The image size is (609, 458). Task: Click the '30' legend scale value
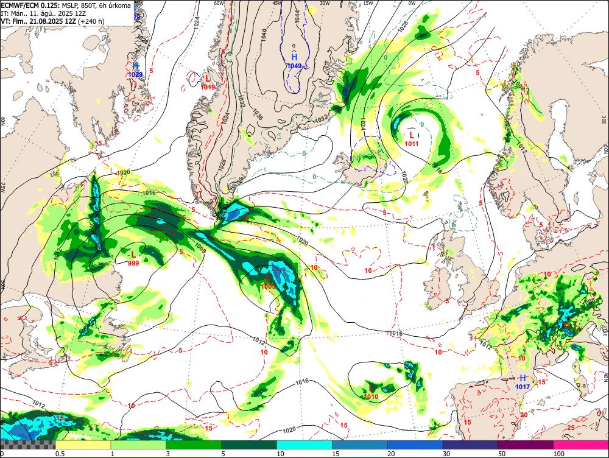click(446, 454)
